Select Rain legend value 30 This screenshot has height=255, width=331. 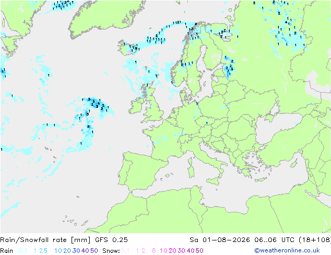76,251
